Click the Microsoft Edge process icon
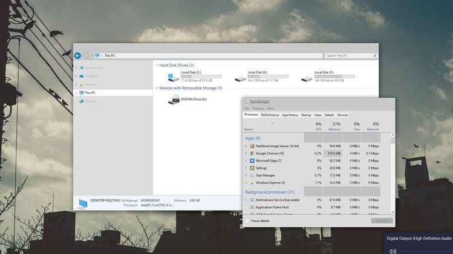The image size is (453, 254). [252, 160]
